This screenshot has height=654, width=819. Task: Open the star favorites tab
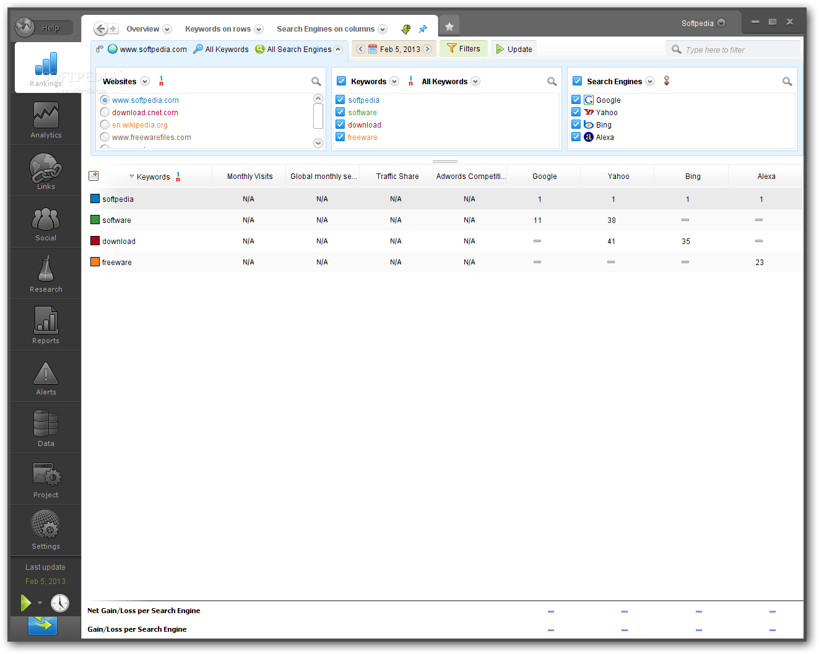coord(449,27)
